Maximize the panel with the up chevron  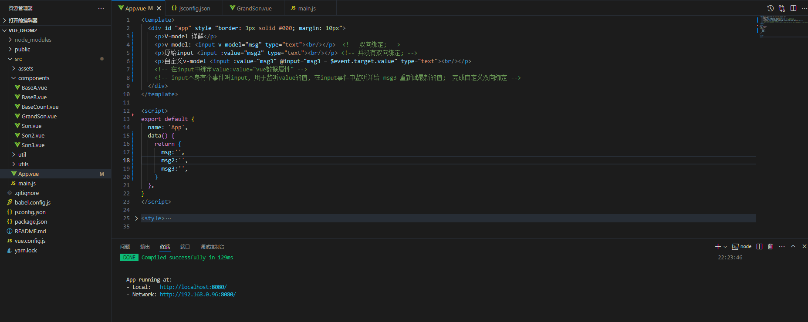coord(793,246)
